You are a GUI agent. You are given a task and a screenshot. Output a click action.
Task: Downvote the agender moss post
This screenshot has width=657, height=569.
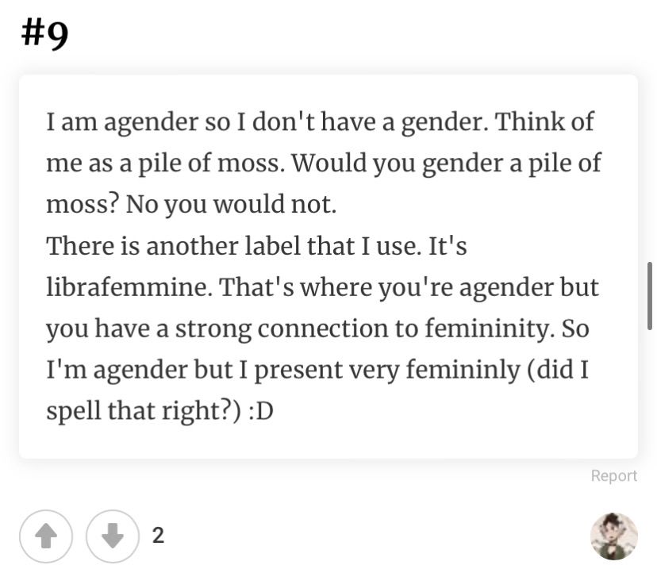pos(112,536)
